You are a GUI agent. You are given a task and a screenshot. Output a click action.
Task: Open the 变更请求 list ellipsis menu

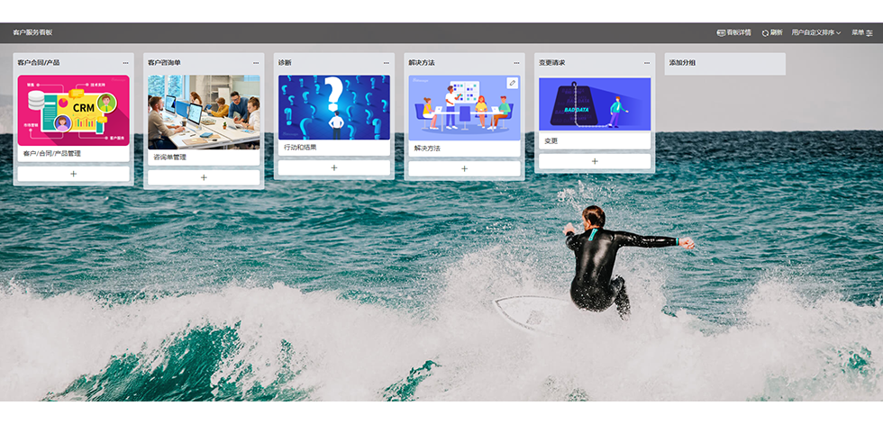pyautogui.click(x=647, y=63)
